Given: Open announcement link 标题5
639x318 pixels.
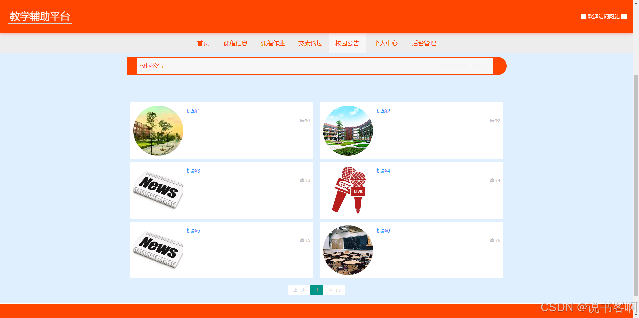Looking at the screenshot, I should [193, 231].
